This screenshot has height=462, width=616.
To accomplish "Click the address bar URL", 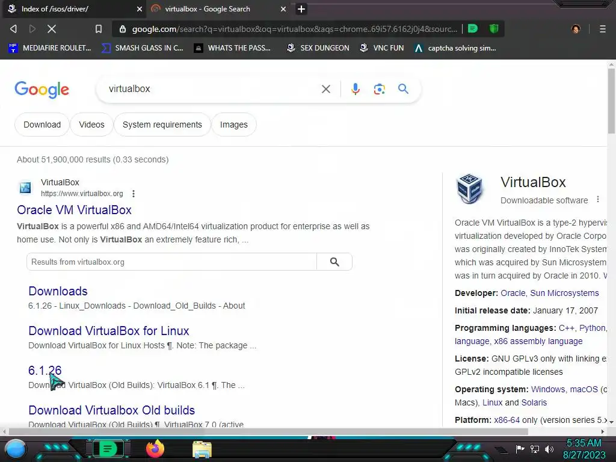I will [x=295, y=29].
